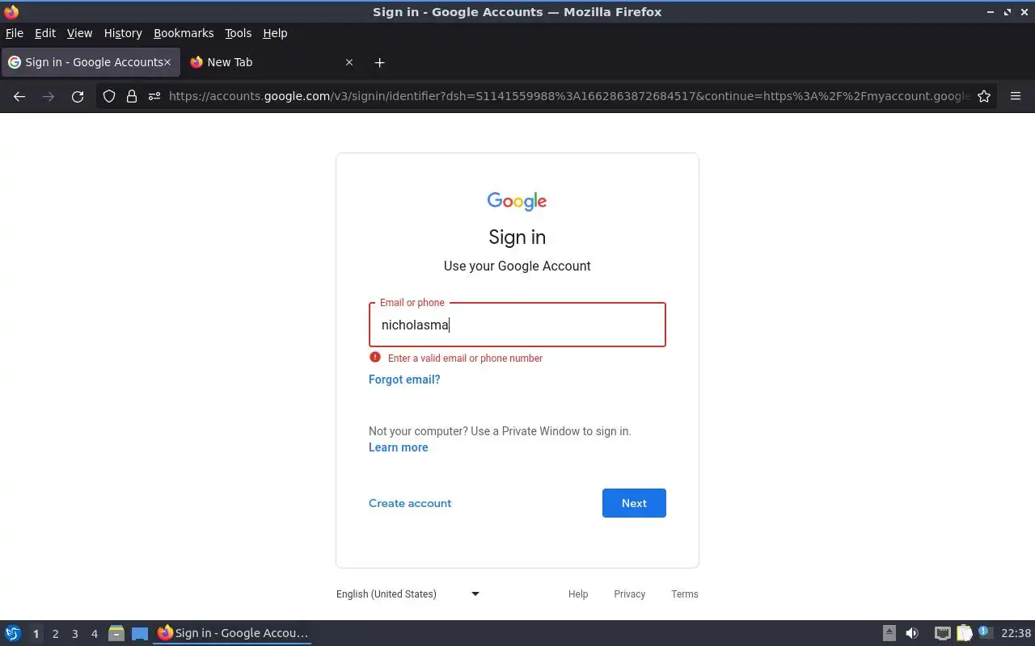Click the Google logo
Image resolution: width=1035 pixels, height=646 pixels.
click(x=517, y=201)
